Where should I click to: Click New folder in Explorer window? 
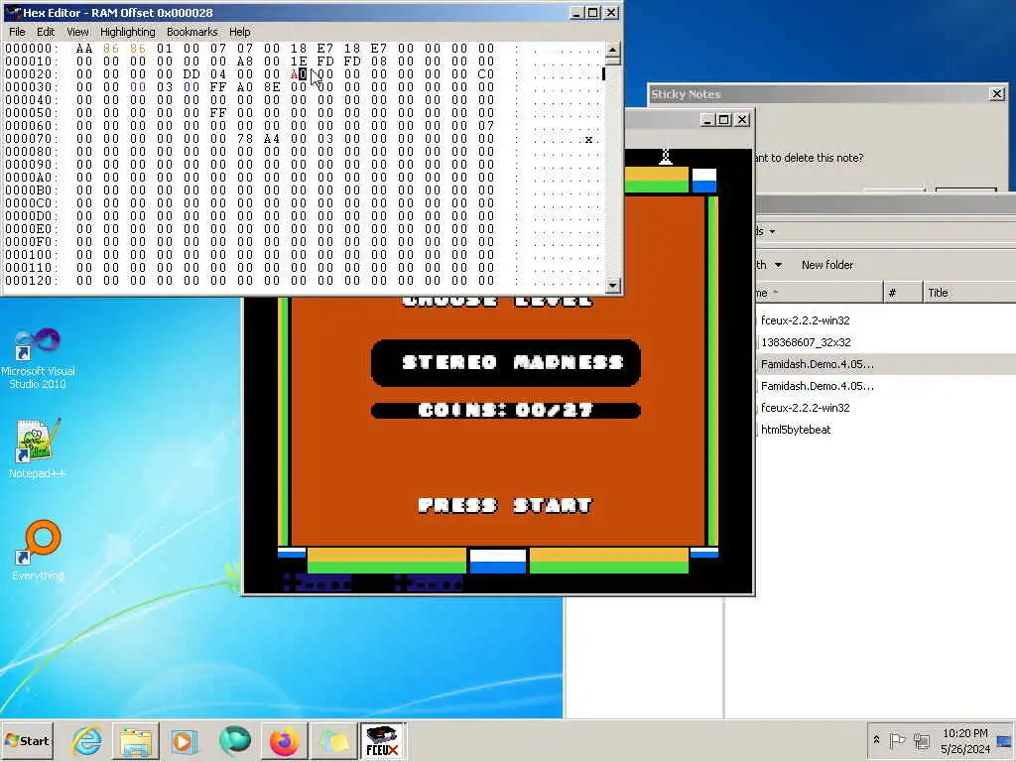[x=826, y=265]
